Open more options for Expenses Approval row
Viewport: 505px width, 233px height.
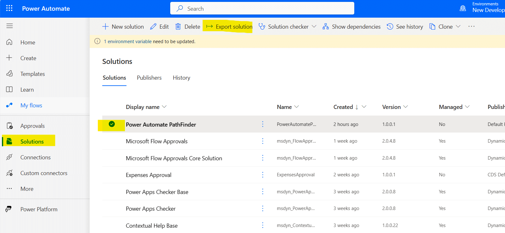click(x=263, y=175)
